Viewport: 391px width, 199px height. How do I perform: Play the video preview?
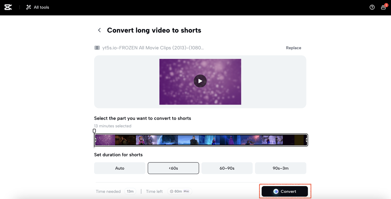[x=200, y=81]
